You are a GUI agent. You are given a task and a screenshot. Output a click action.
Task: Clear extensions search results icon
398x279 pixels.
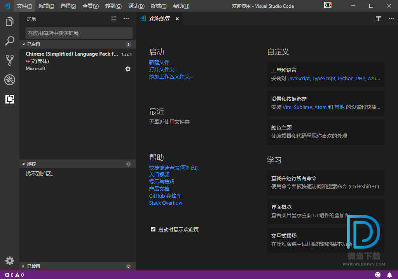[113, 19]
